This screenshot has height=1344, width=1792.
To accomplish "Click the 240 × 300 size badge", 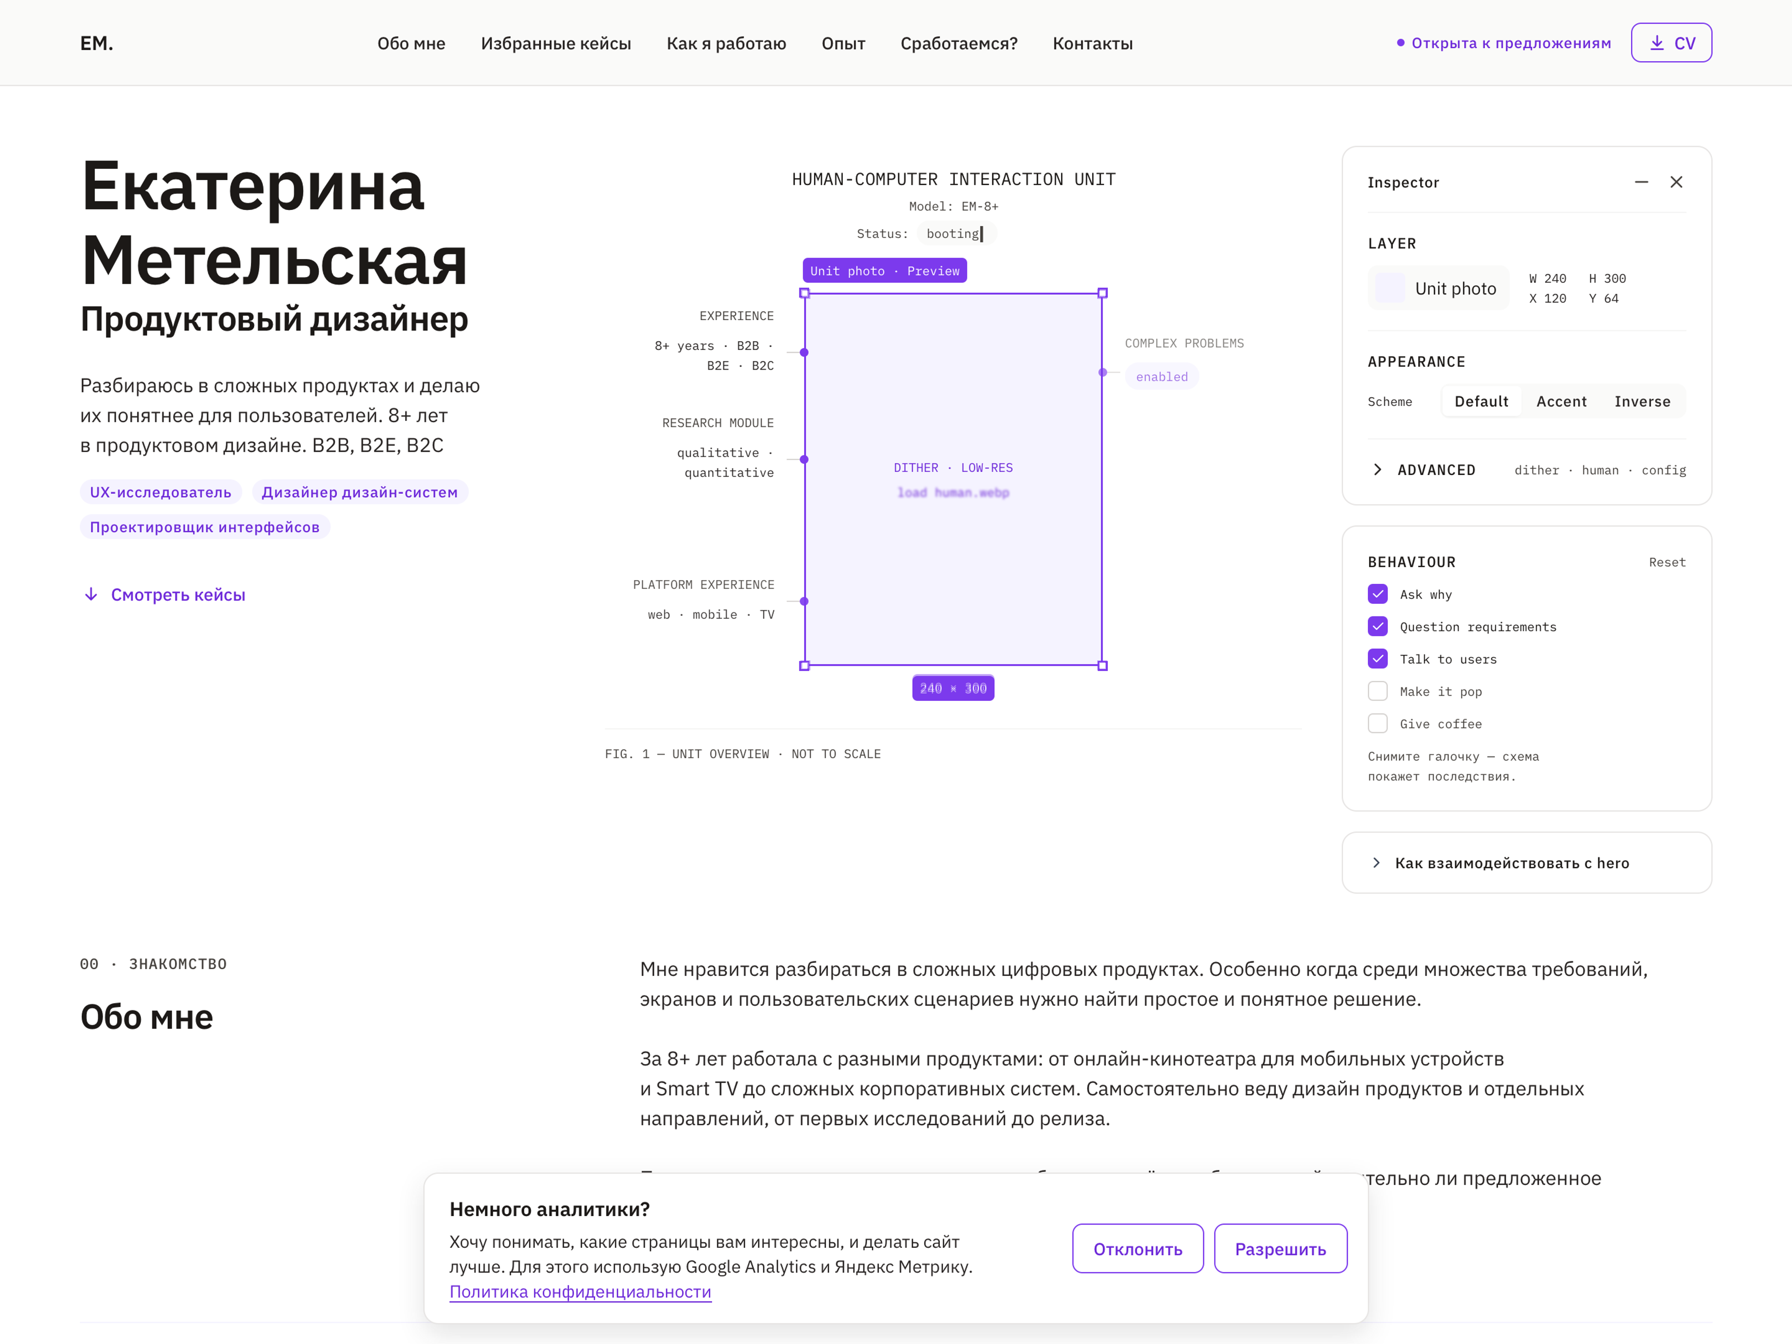I will [x=953, y=688].
